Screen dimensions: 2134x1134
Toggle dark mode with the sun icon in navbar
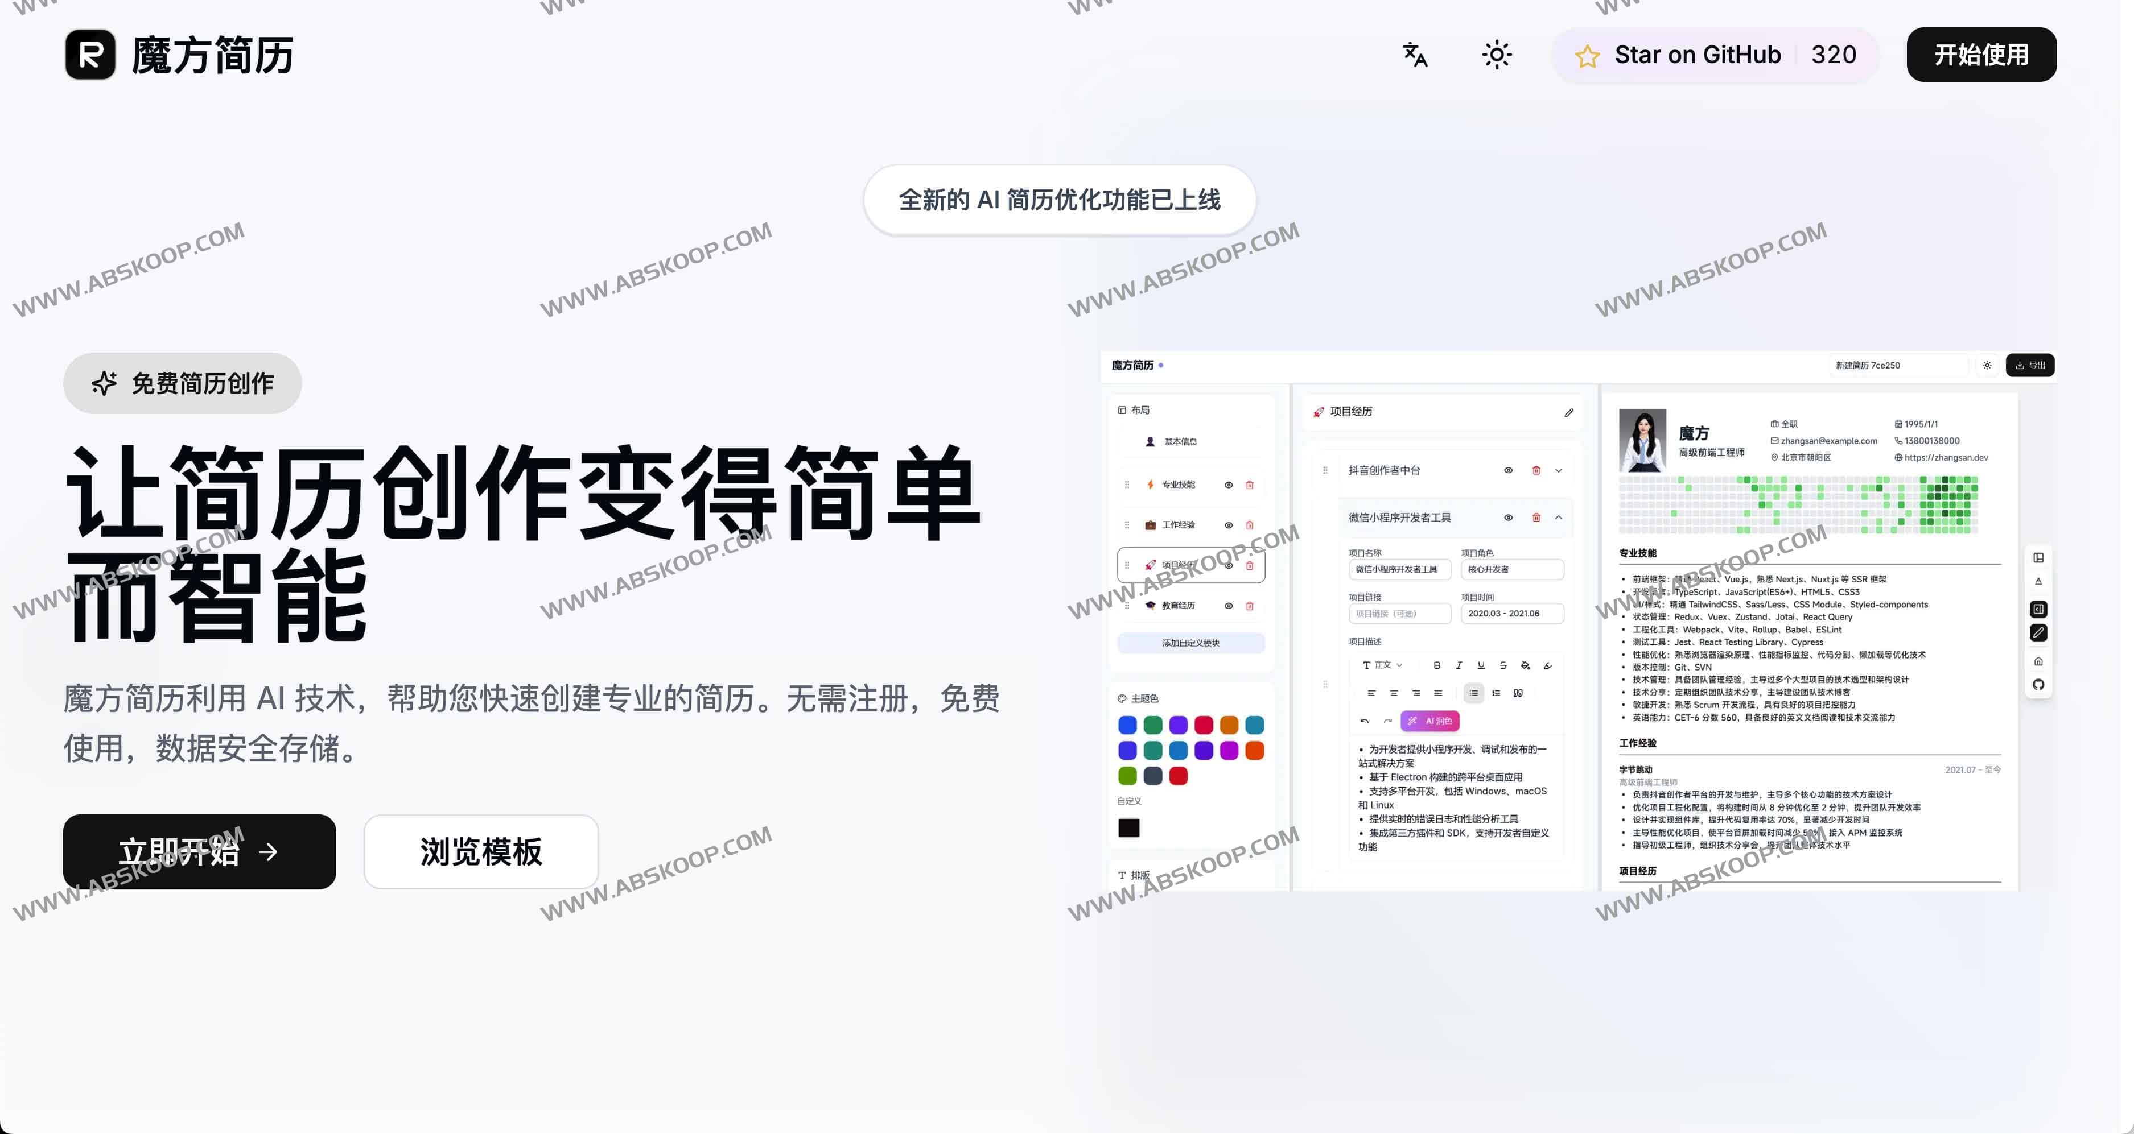click(x=1498, y=55)
